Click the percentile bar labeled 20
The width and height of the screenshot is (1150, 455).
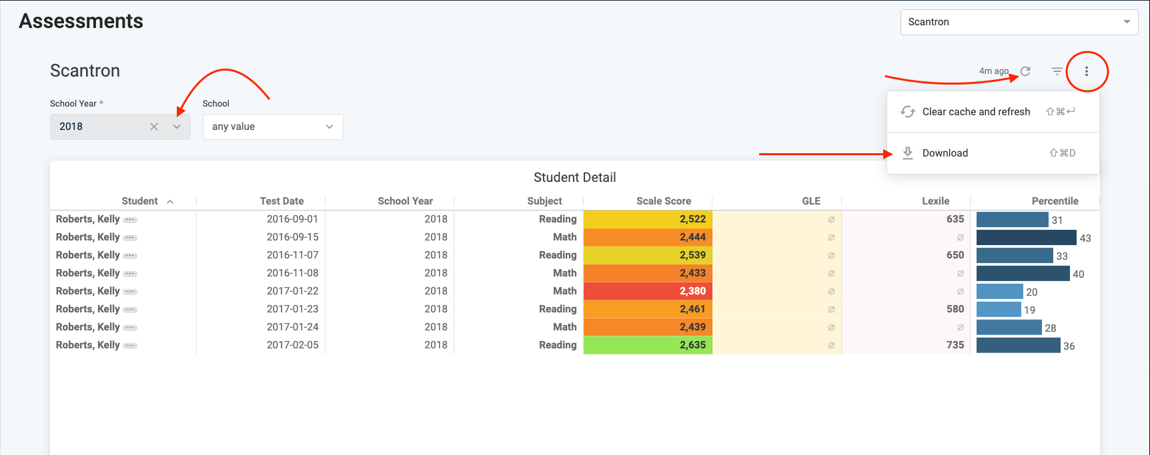(1000, 291)
